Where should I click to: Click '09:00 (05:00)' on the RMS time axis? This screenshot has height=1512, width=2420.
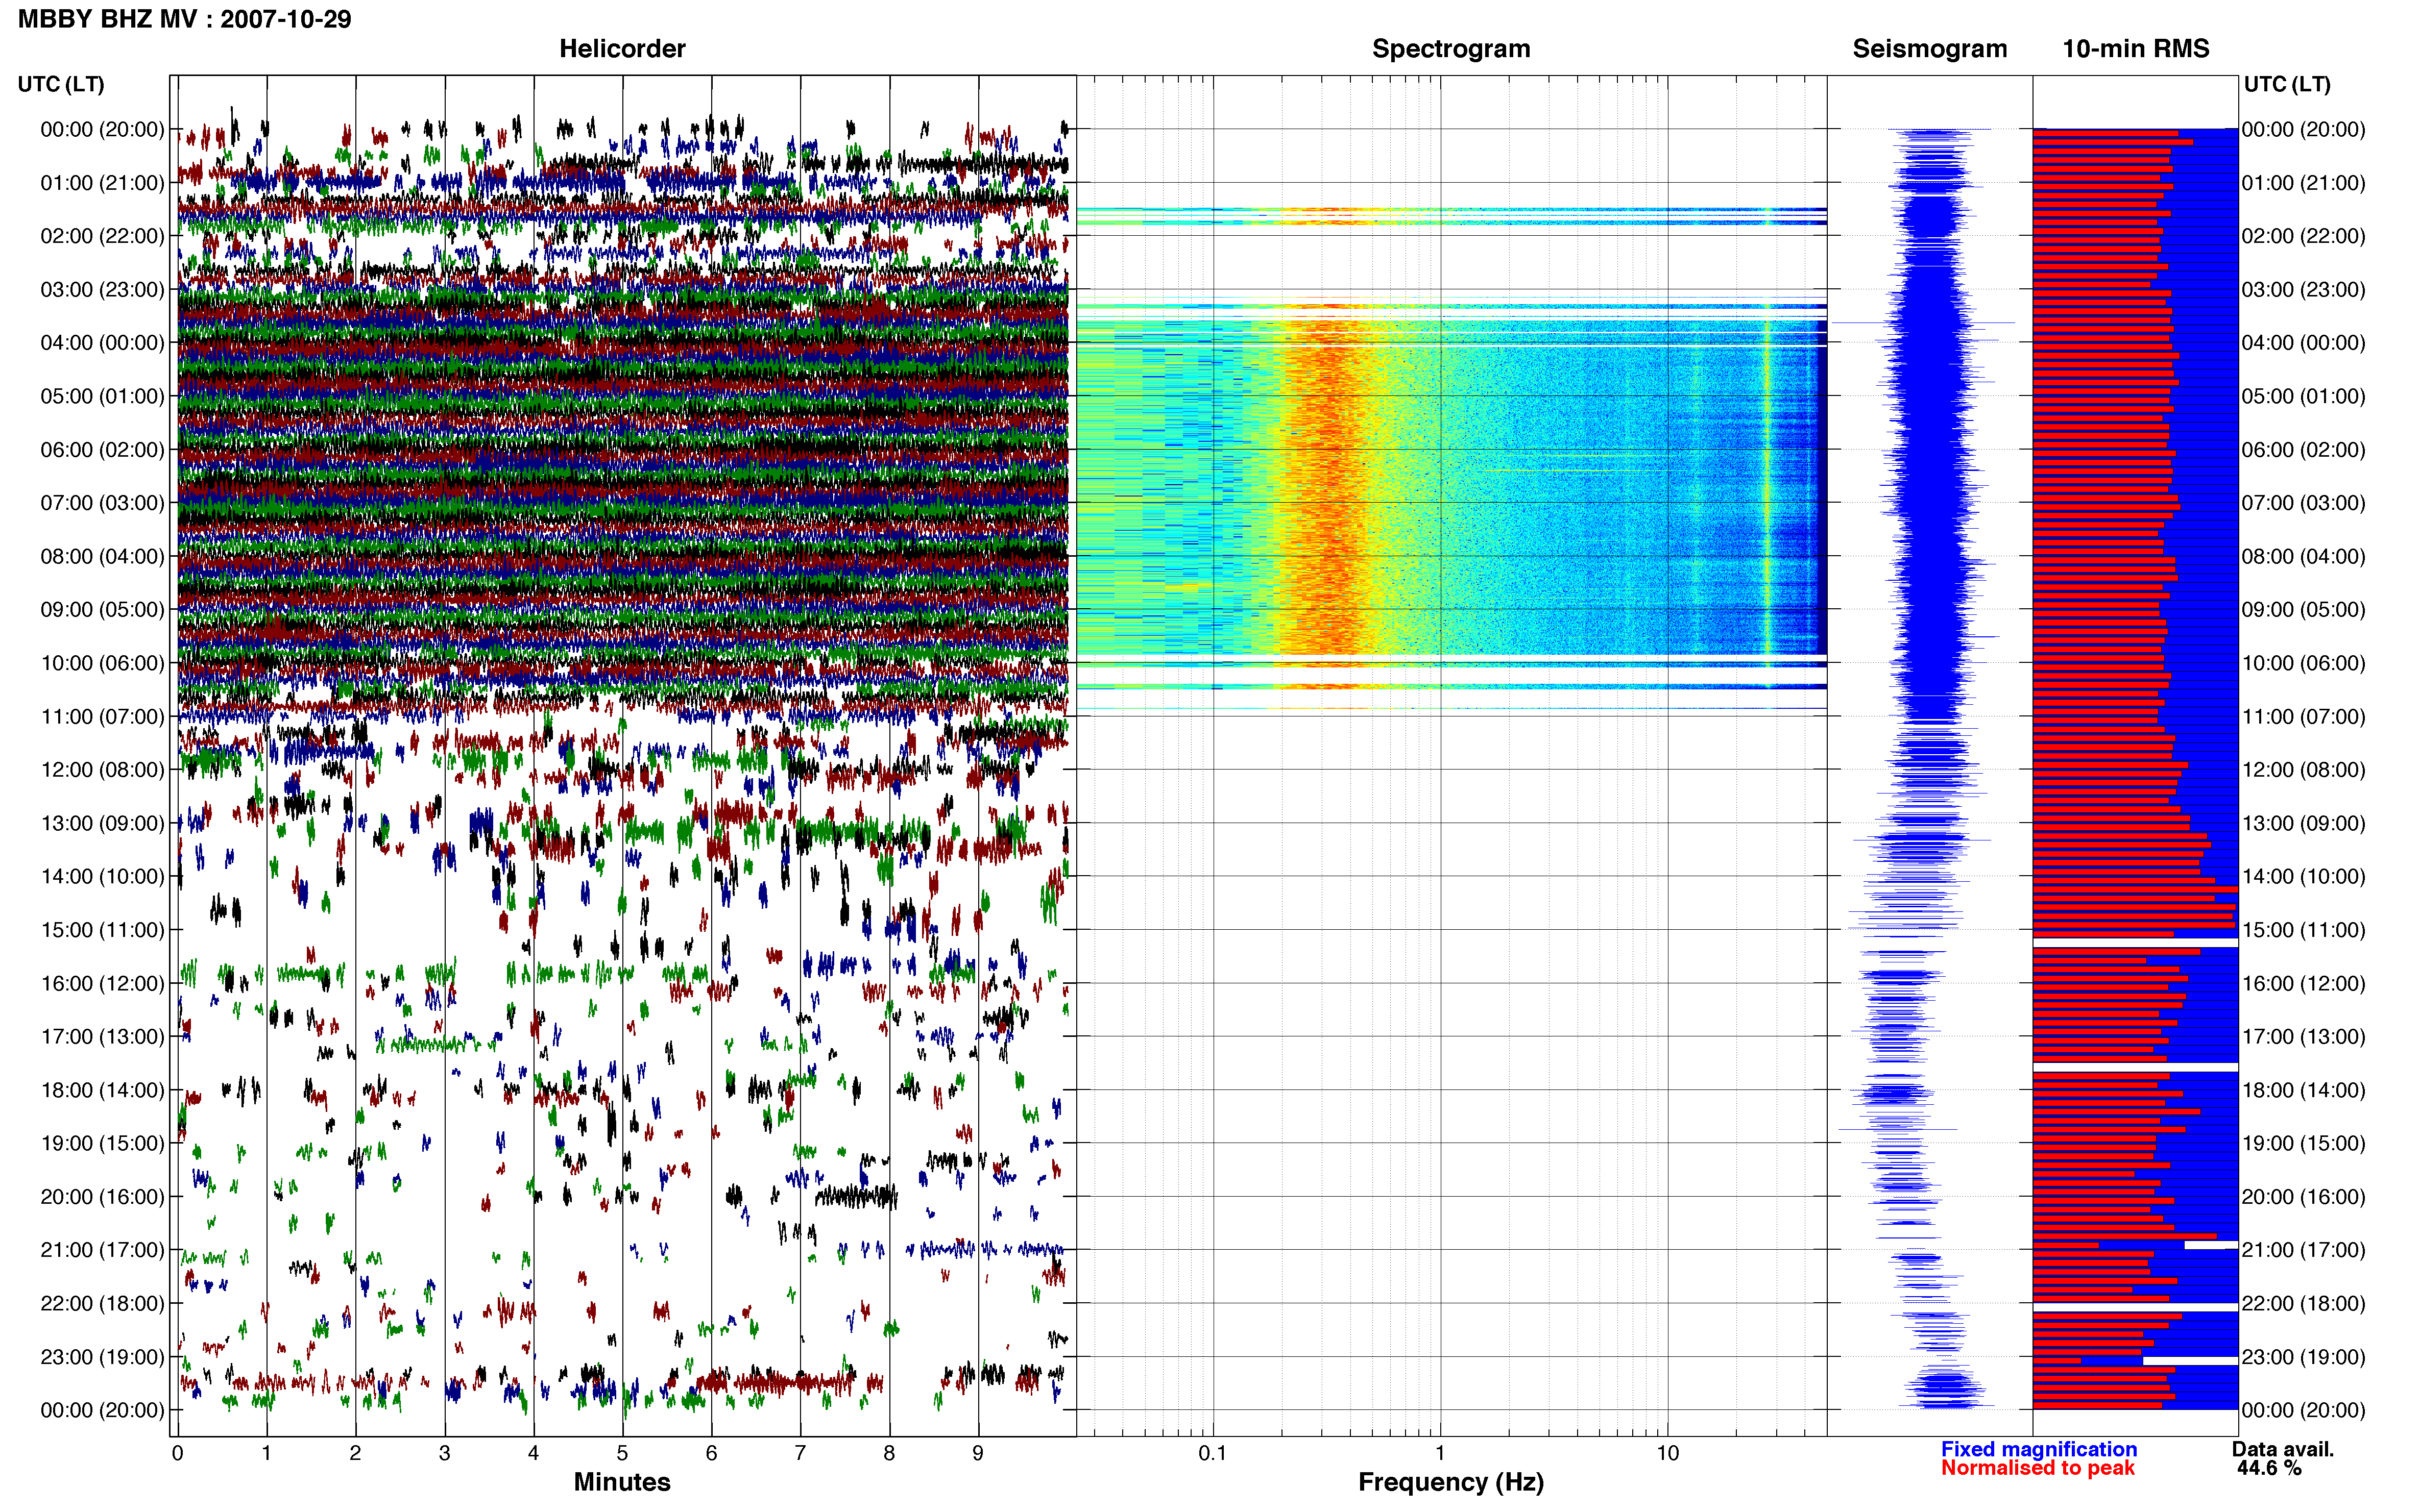pyautogui.click(x=2303, y=610)
